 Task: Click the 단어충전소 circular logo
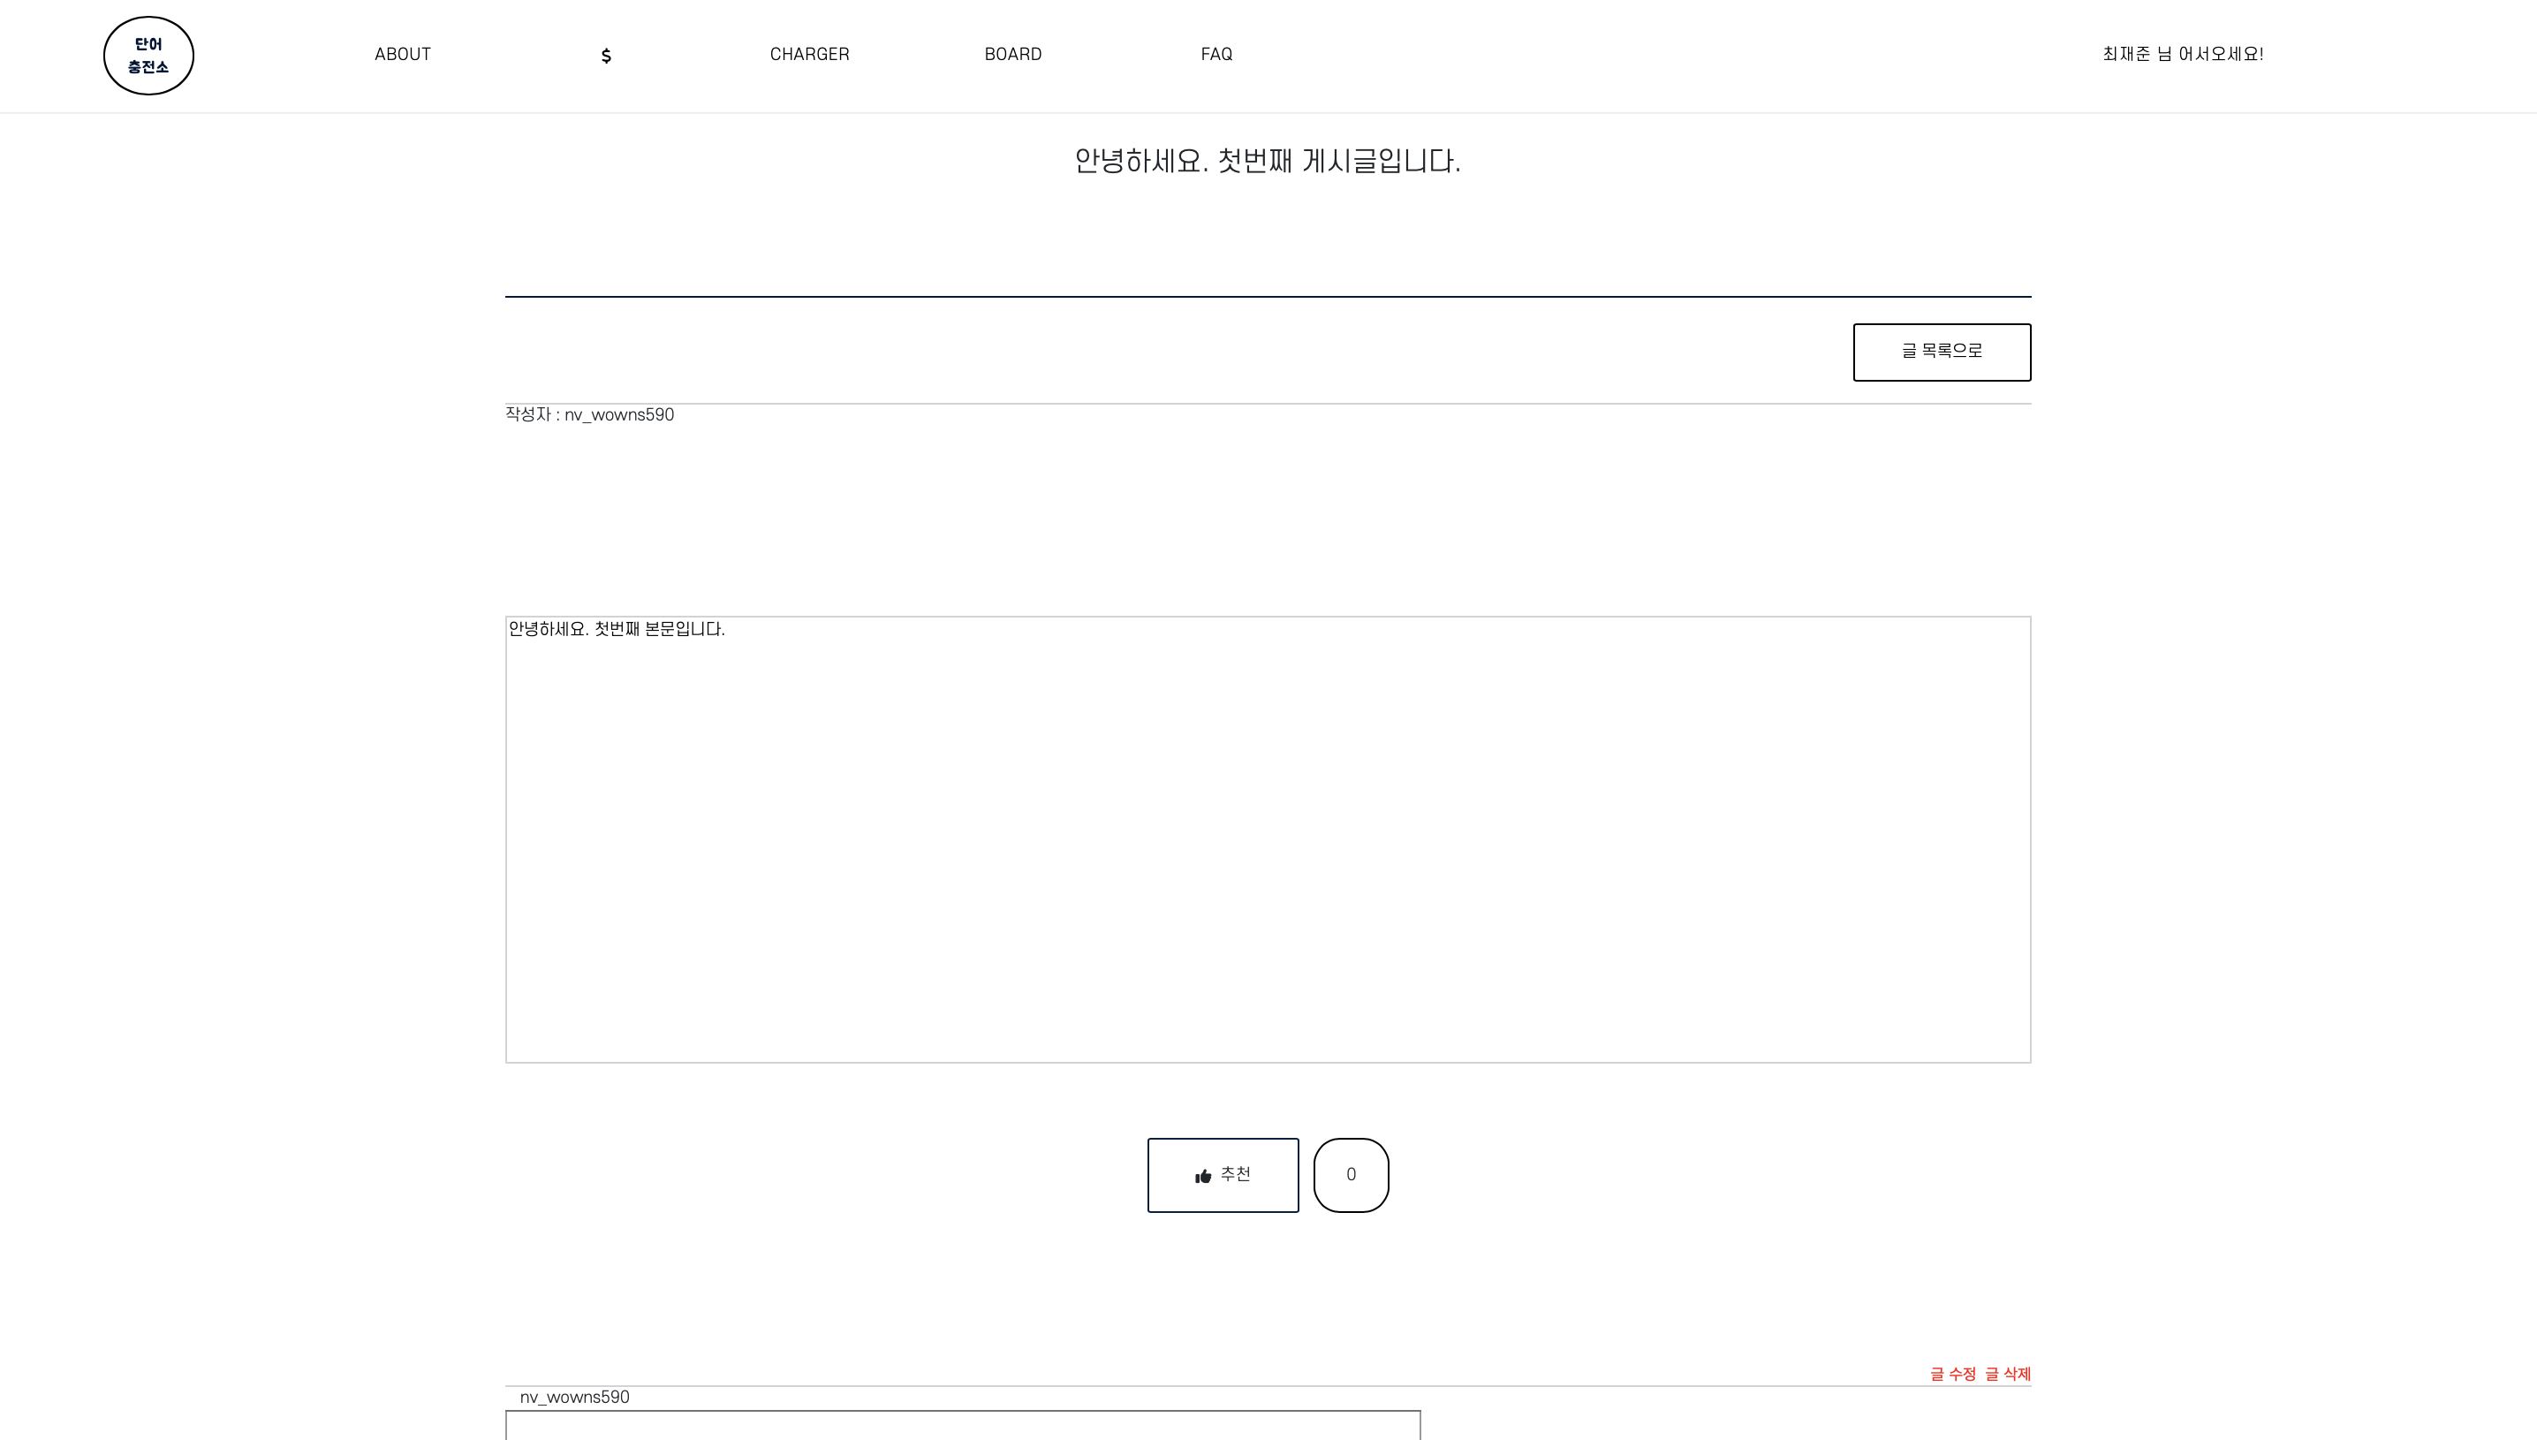click(148, 56)
